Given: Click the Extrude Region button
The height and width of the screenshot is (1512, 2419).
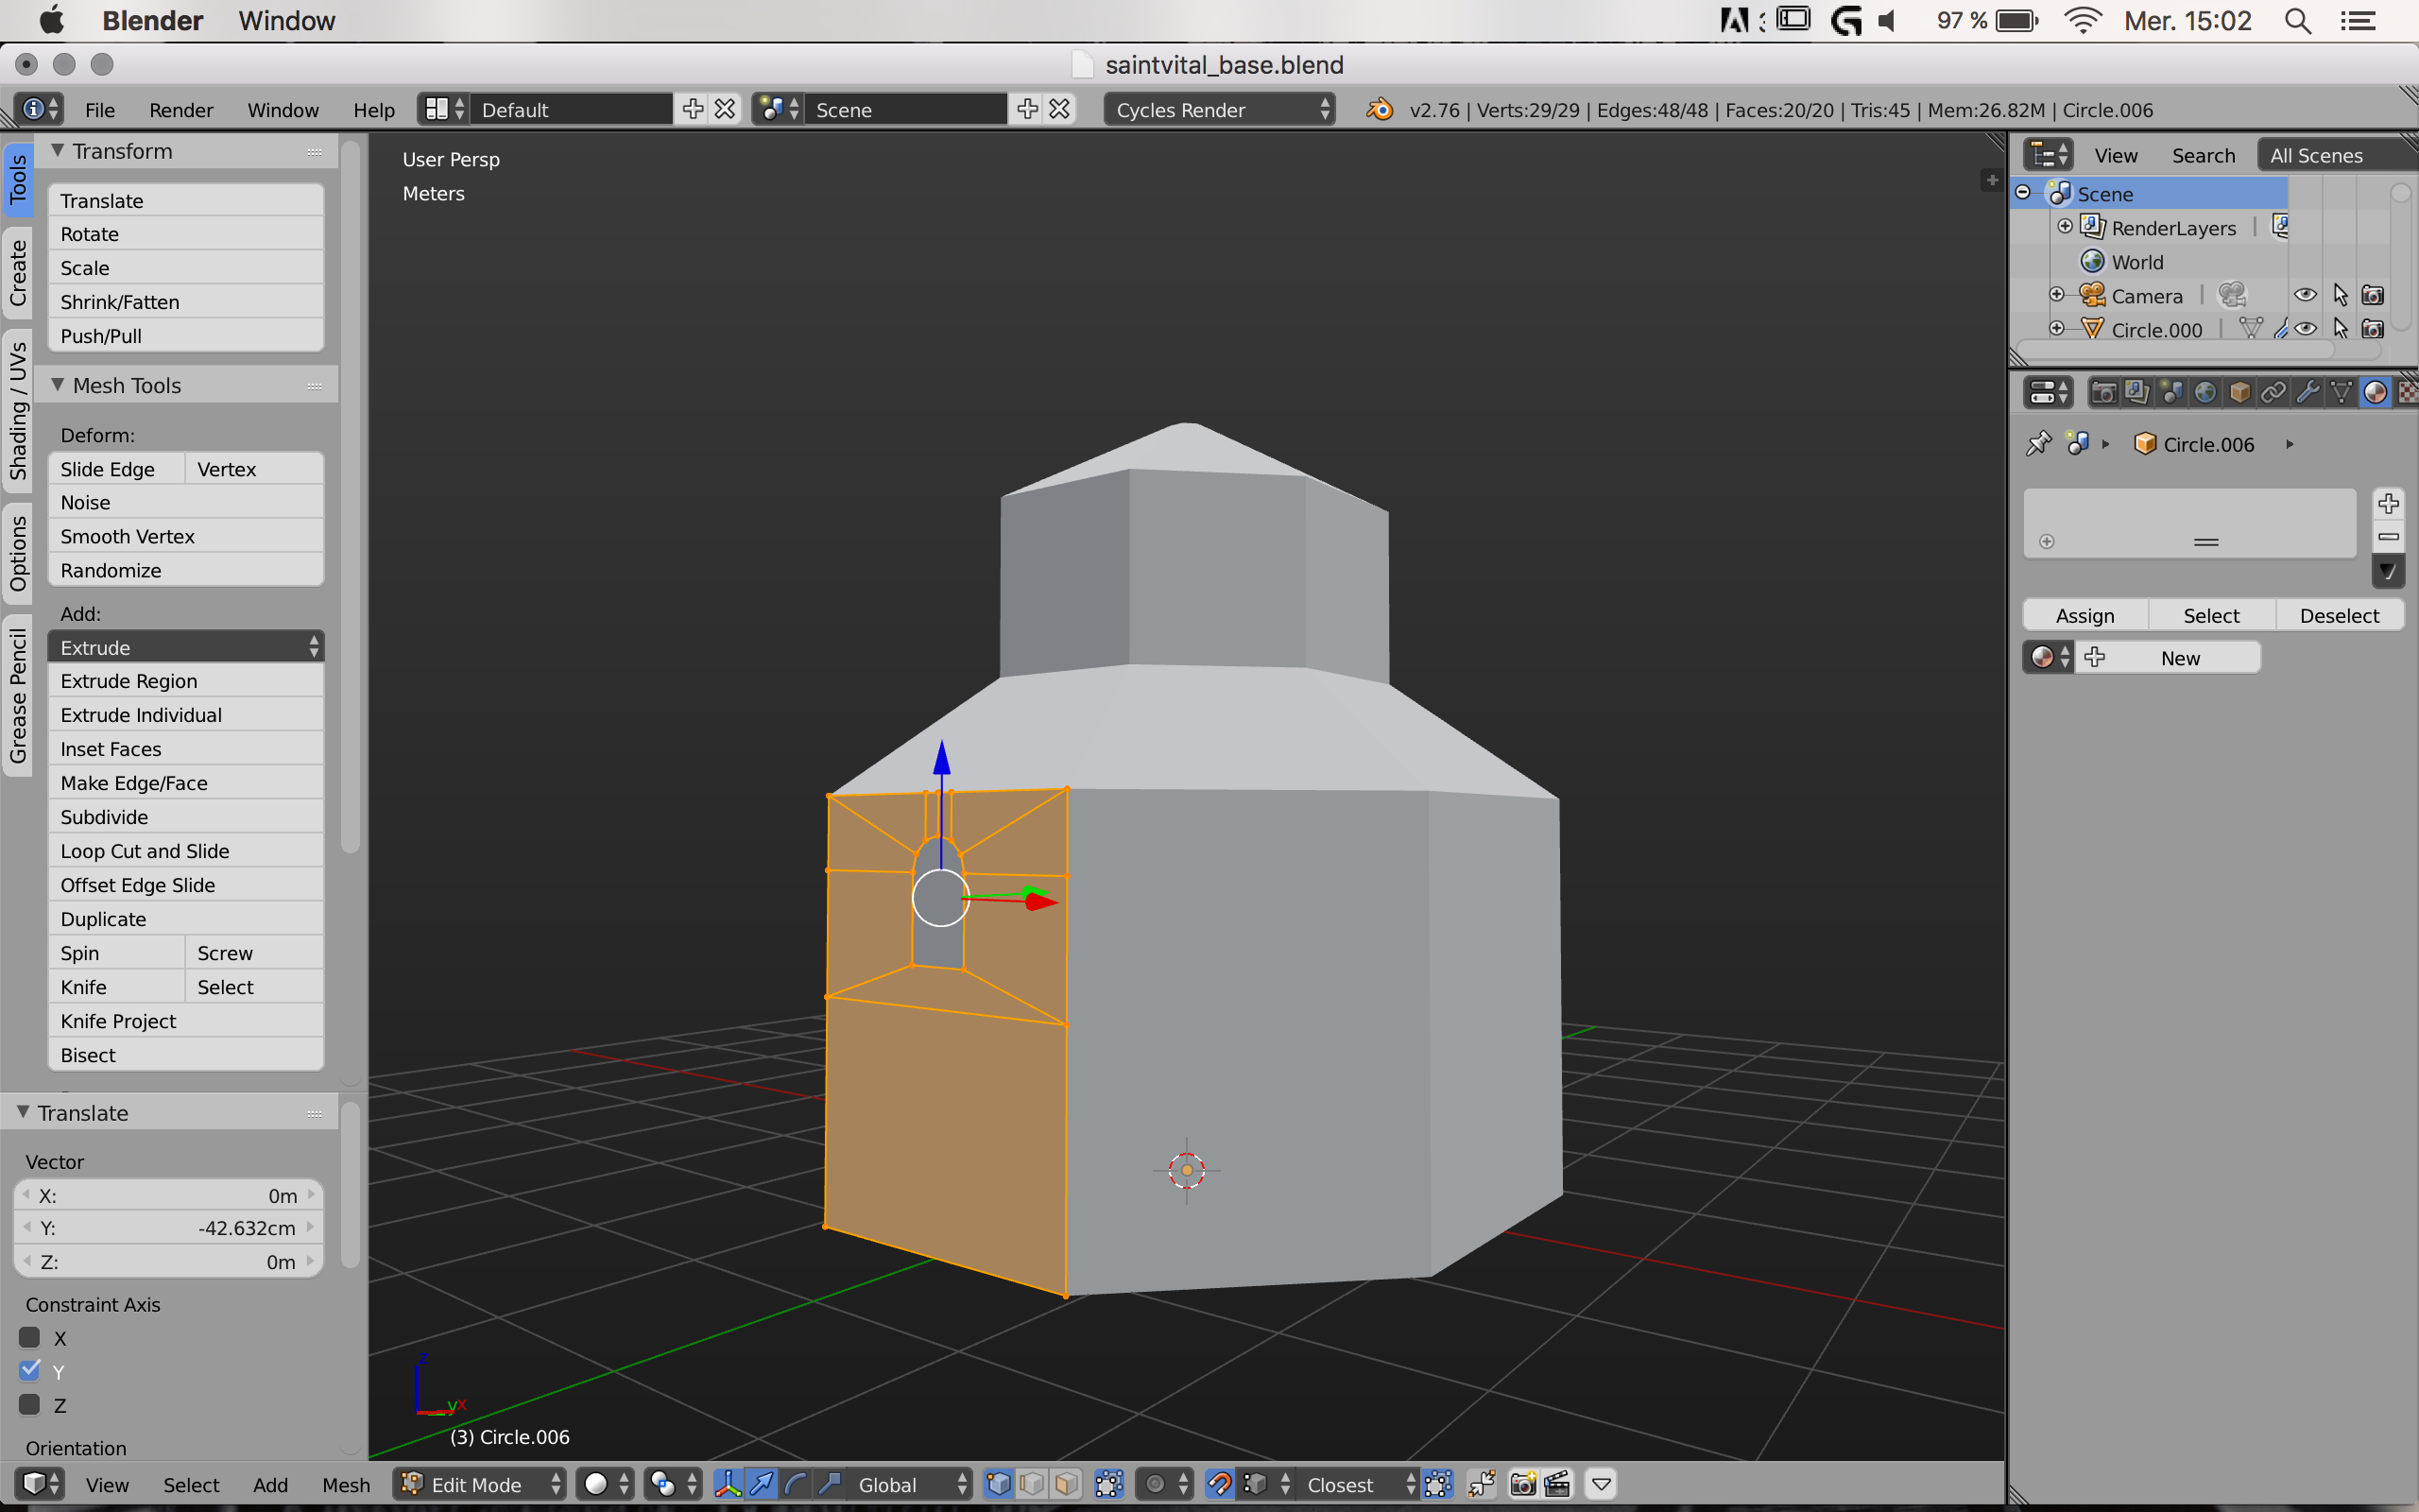Looking at the screenshot, I should coord(186,681).
